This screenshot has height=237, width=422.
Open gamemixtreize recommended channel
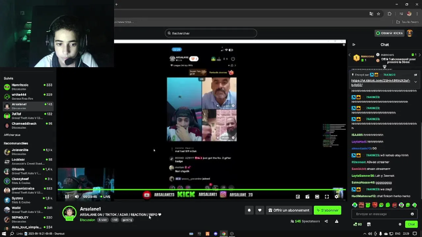pos(28,190)
